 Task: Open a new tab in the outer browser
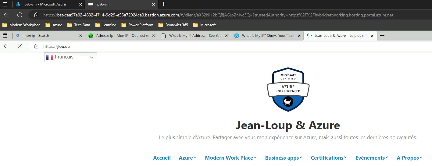164,4
